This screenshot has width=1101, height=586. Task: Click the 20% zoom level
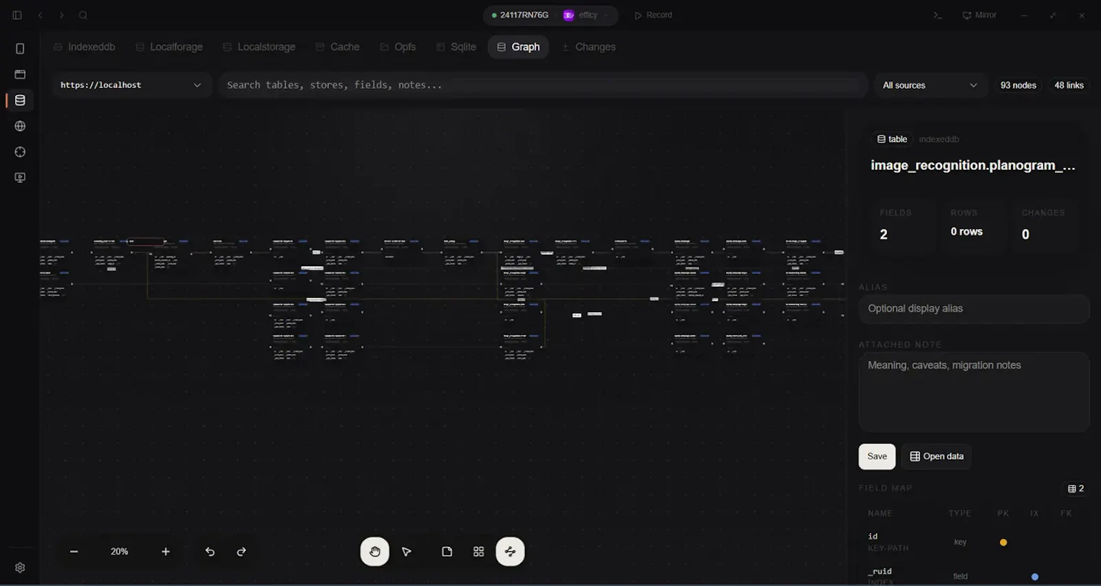pos(119,552)
